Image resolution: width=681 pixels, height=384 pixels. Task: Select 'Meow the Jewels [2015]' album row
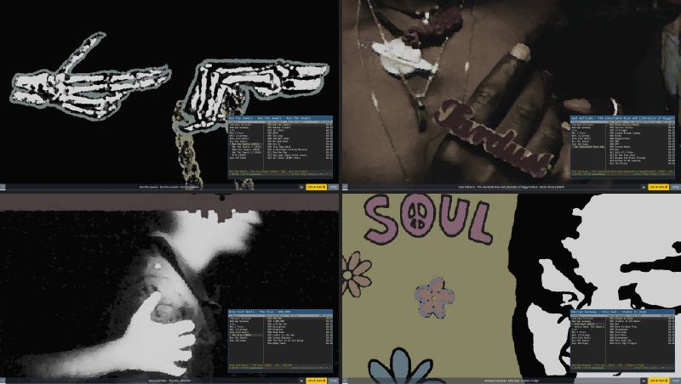tap(246, 150)
